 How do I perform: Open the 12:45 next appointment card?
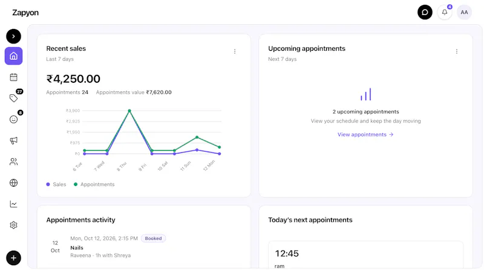pyautogui.click(x=366, y=255)
